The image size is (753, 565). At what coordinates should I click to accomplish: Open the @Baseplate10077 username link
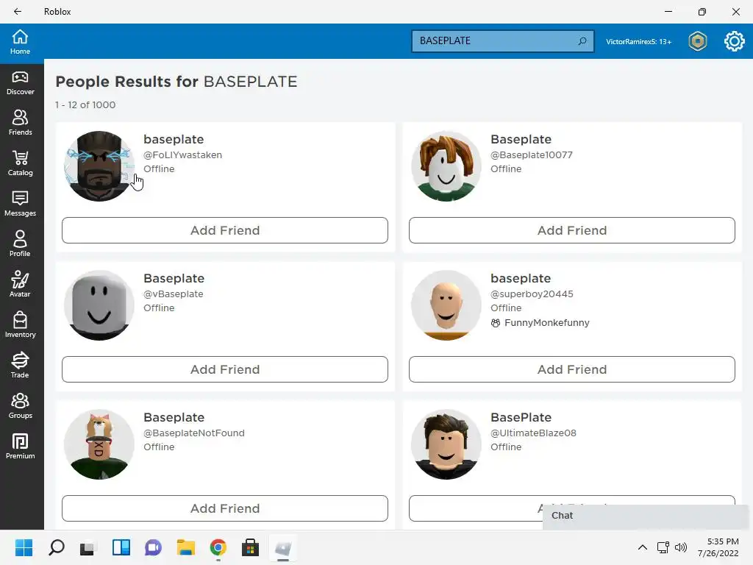531,154
